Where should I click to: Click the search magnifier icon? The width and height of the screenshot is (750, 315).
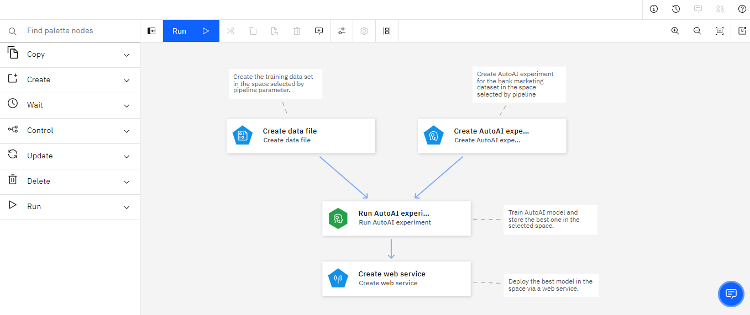[13, 31]
